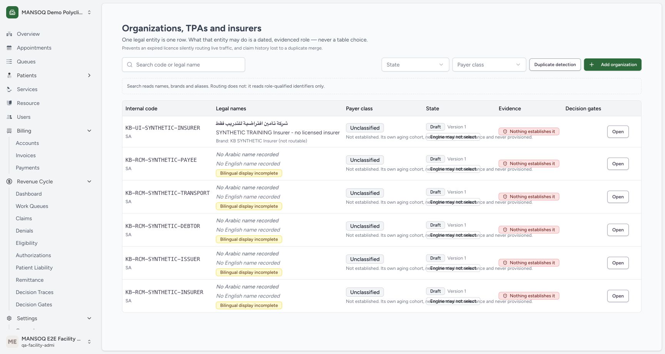Click the Services icon in sidebar

[9, 89]
